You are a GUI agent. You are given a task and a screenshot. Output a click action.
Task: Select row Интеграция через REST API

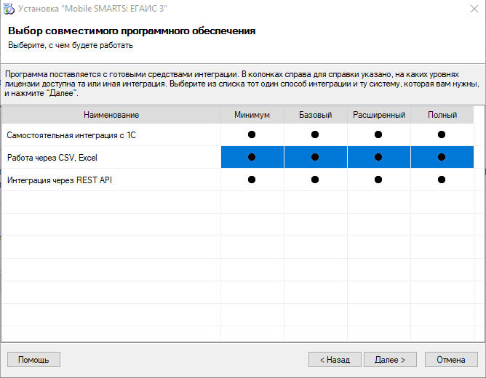(238, 180)
